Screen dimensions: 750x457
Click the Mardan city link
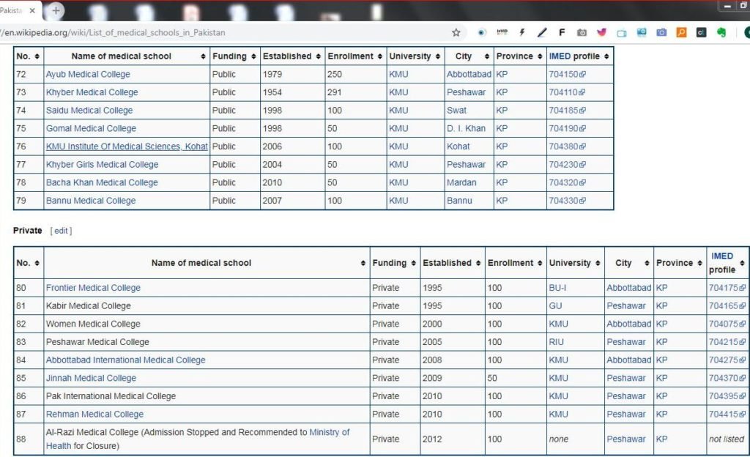click(x=461, y=182)
